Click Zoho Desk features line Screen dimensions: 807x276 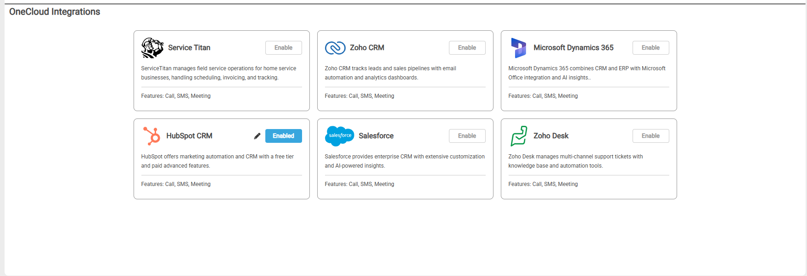coord(543,184)
